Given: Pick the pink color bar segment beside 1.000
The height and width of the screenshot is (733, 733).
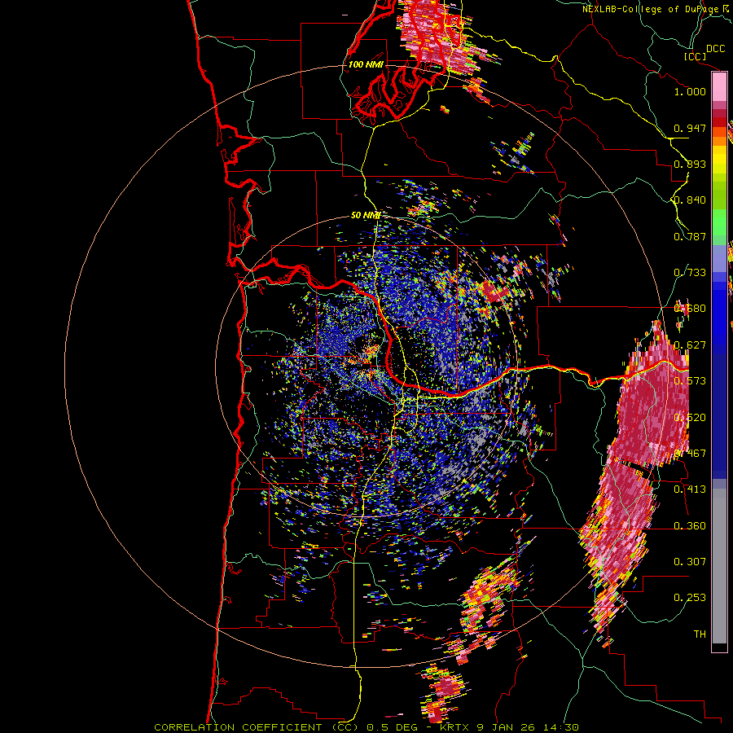Looking at the screenshot, I should pyautogui.click(x=719, y=87).
